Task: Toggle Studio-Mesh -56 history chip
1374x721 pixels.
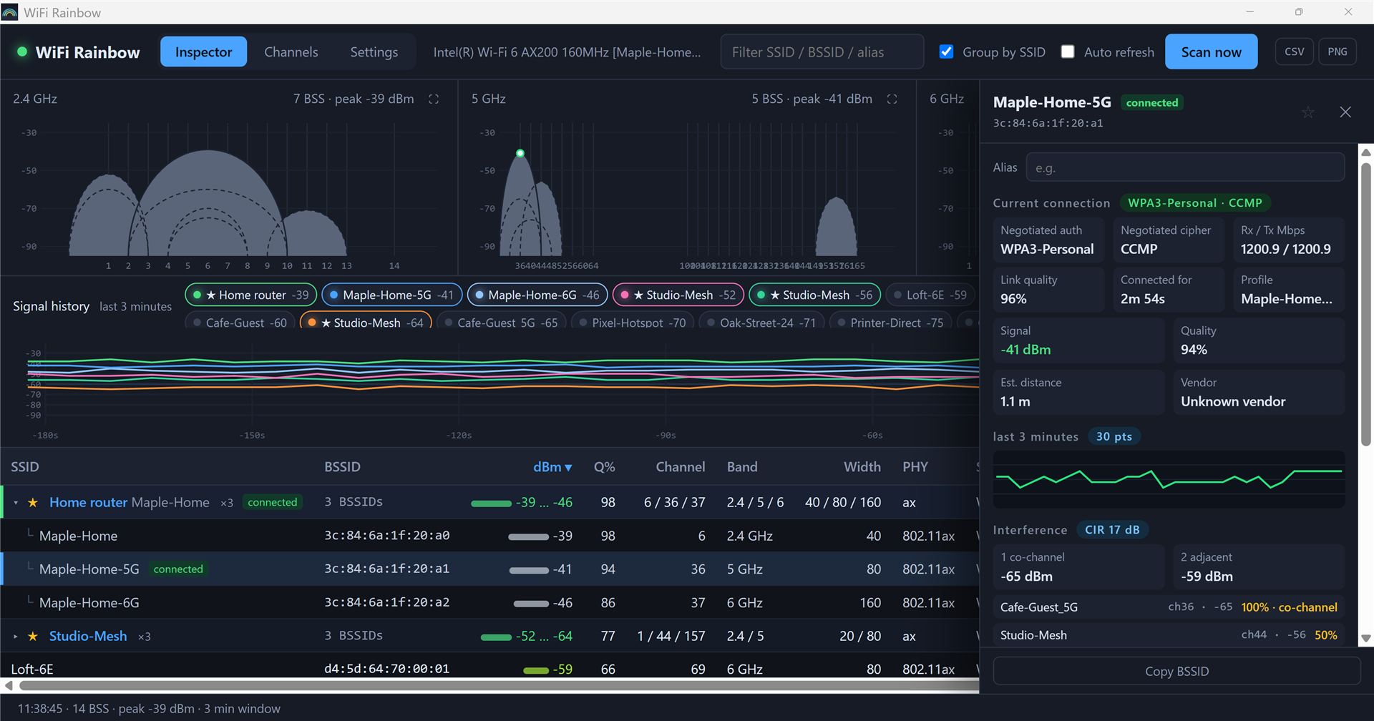Action: (814, 295)
